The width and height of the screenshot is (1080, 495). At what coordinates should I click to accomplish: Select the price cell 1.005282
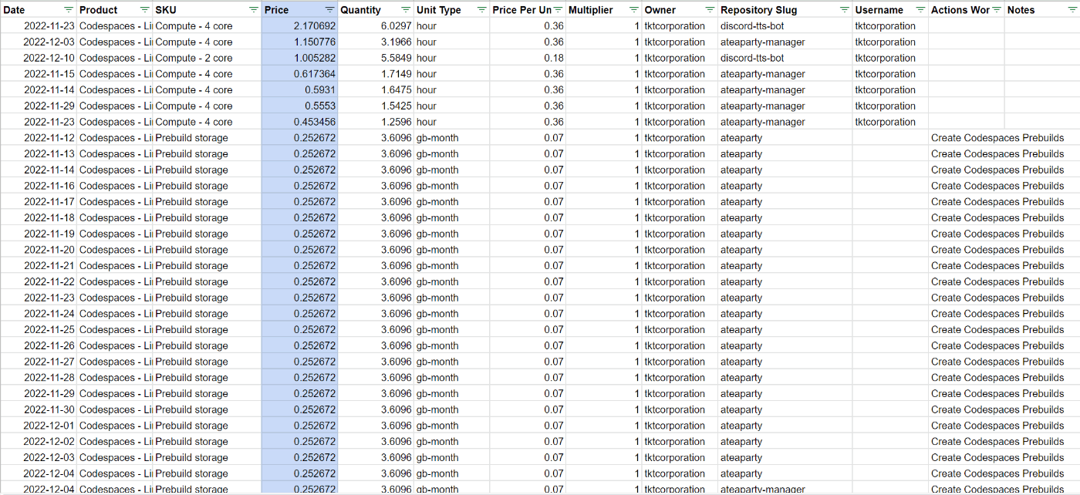[x=299, y=58]
